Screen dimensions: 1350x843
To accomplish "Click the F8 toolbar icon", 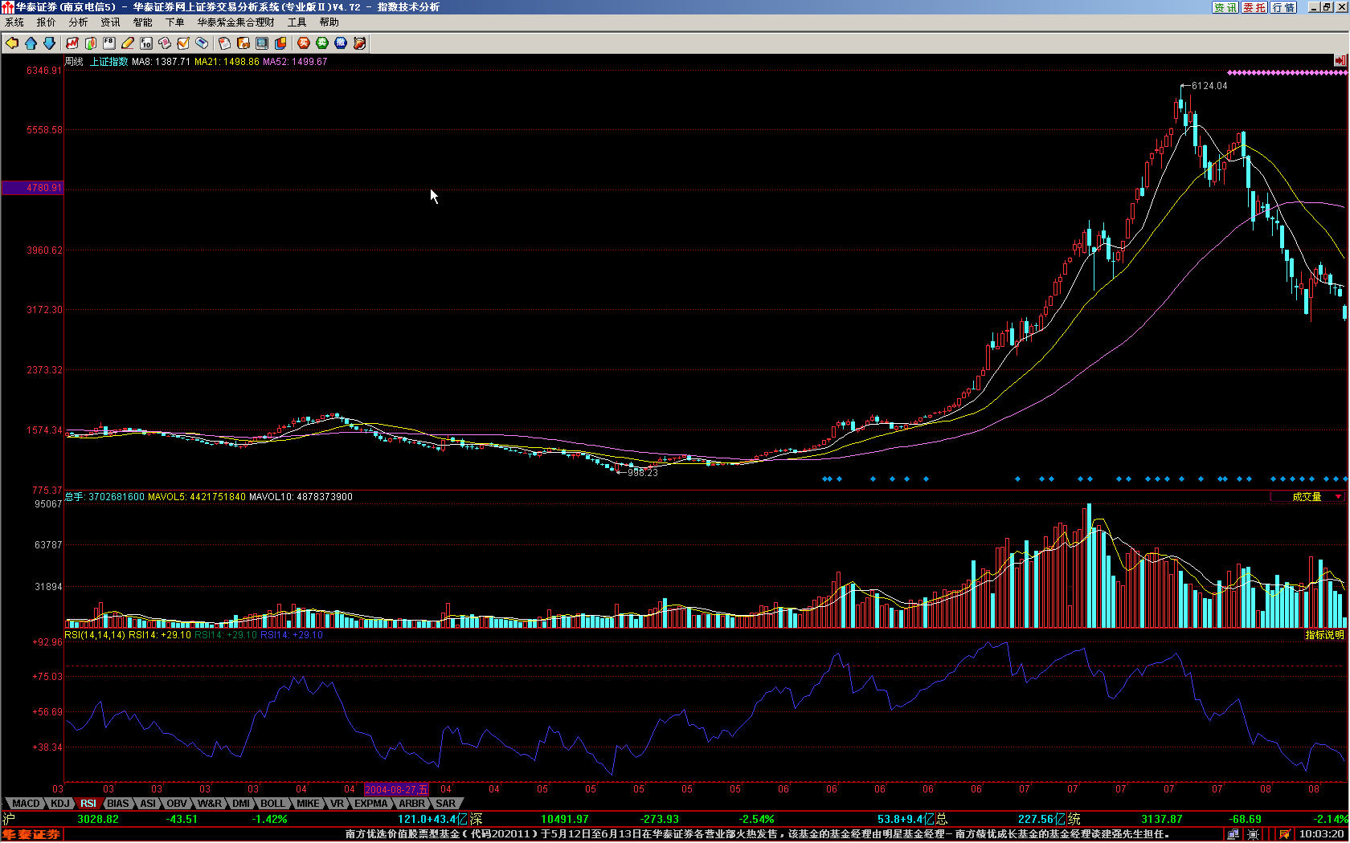I will (x=109, y=43).
